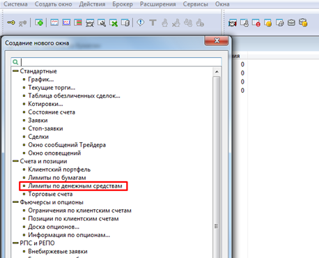Select Текущие торги... item
The height and width of the screenshot is (258, 319).
click(x=52, y=88)
